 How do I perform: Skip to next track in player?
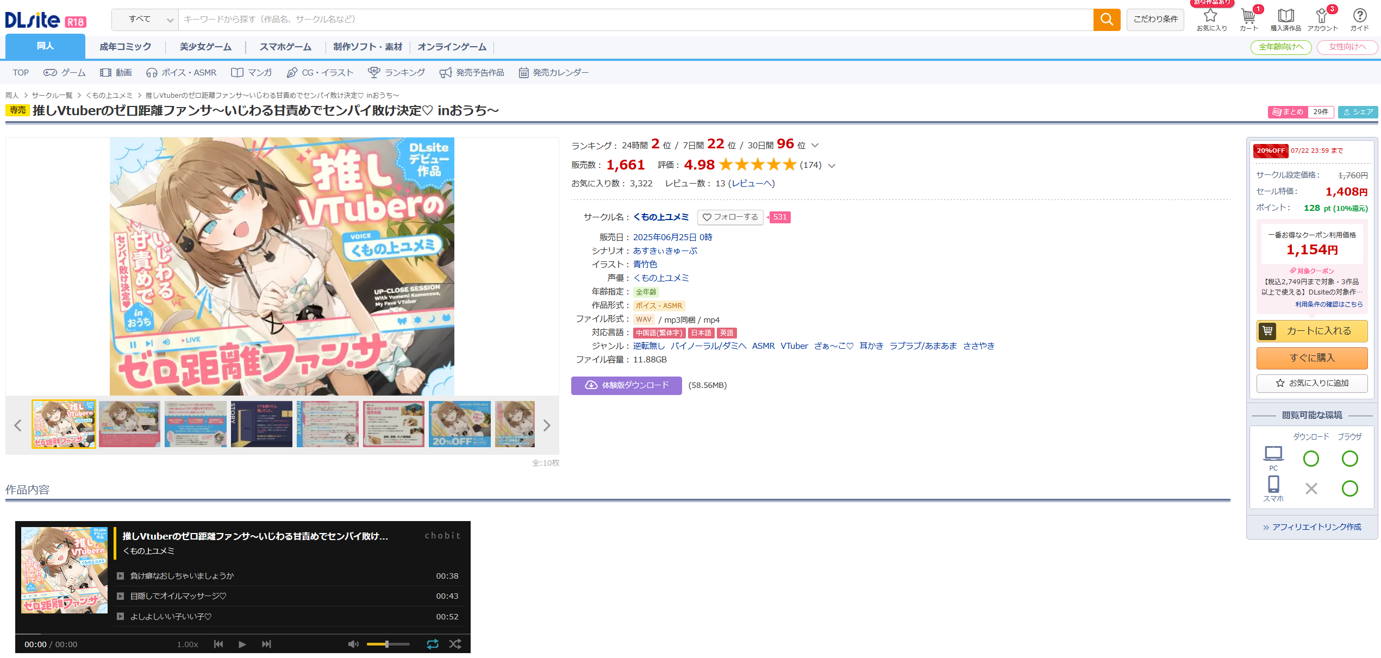(x=266, y=644)
